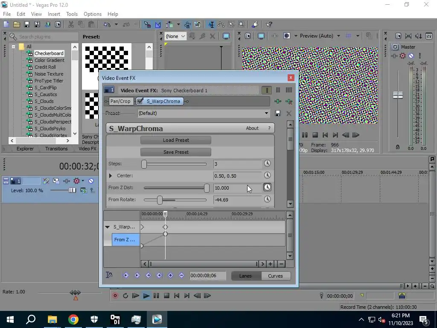Collapse the All plug-ins tree node
Screen dimensions: 437x328
(x=13, y=47)
